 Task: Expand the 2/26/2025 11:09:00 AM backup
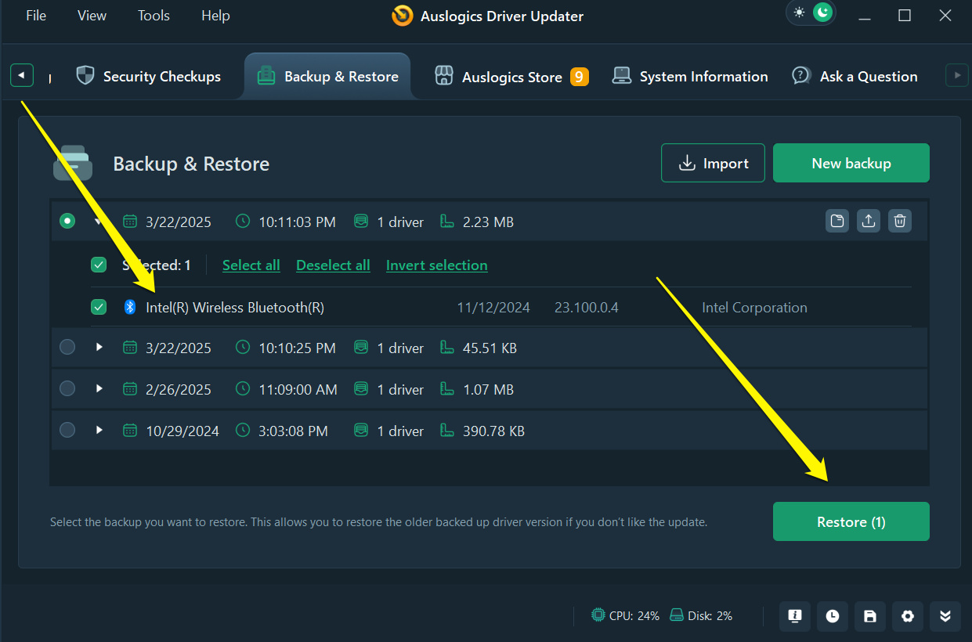pos(99,388)
